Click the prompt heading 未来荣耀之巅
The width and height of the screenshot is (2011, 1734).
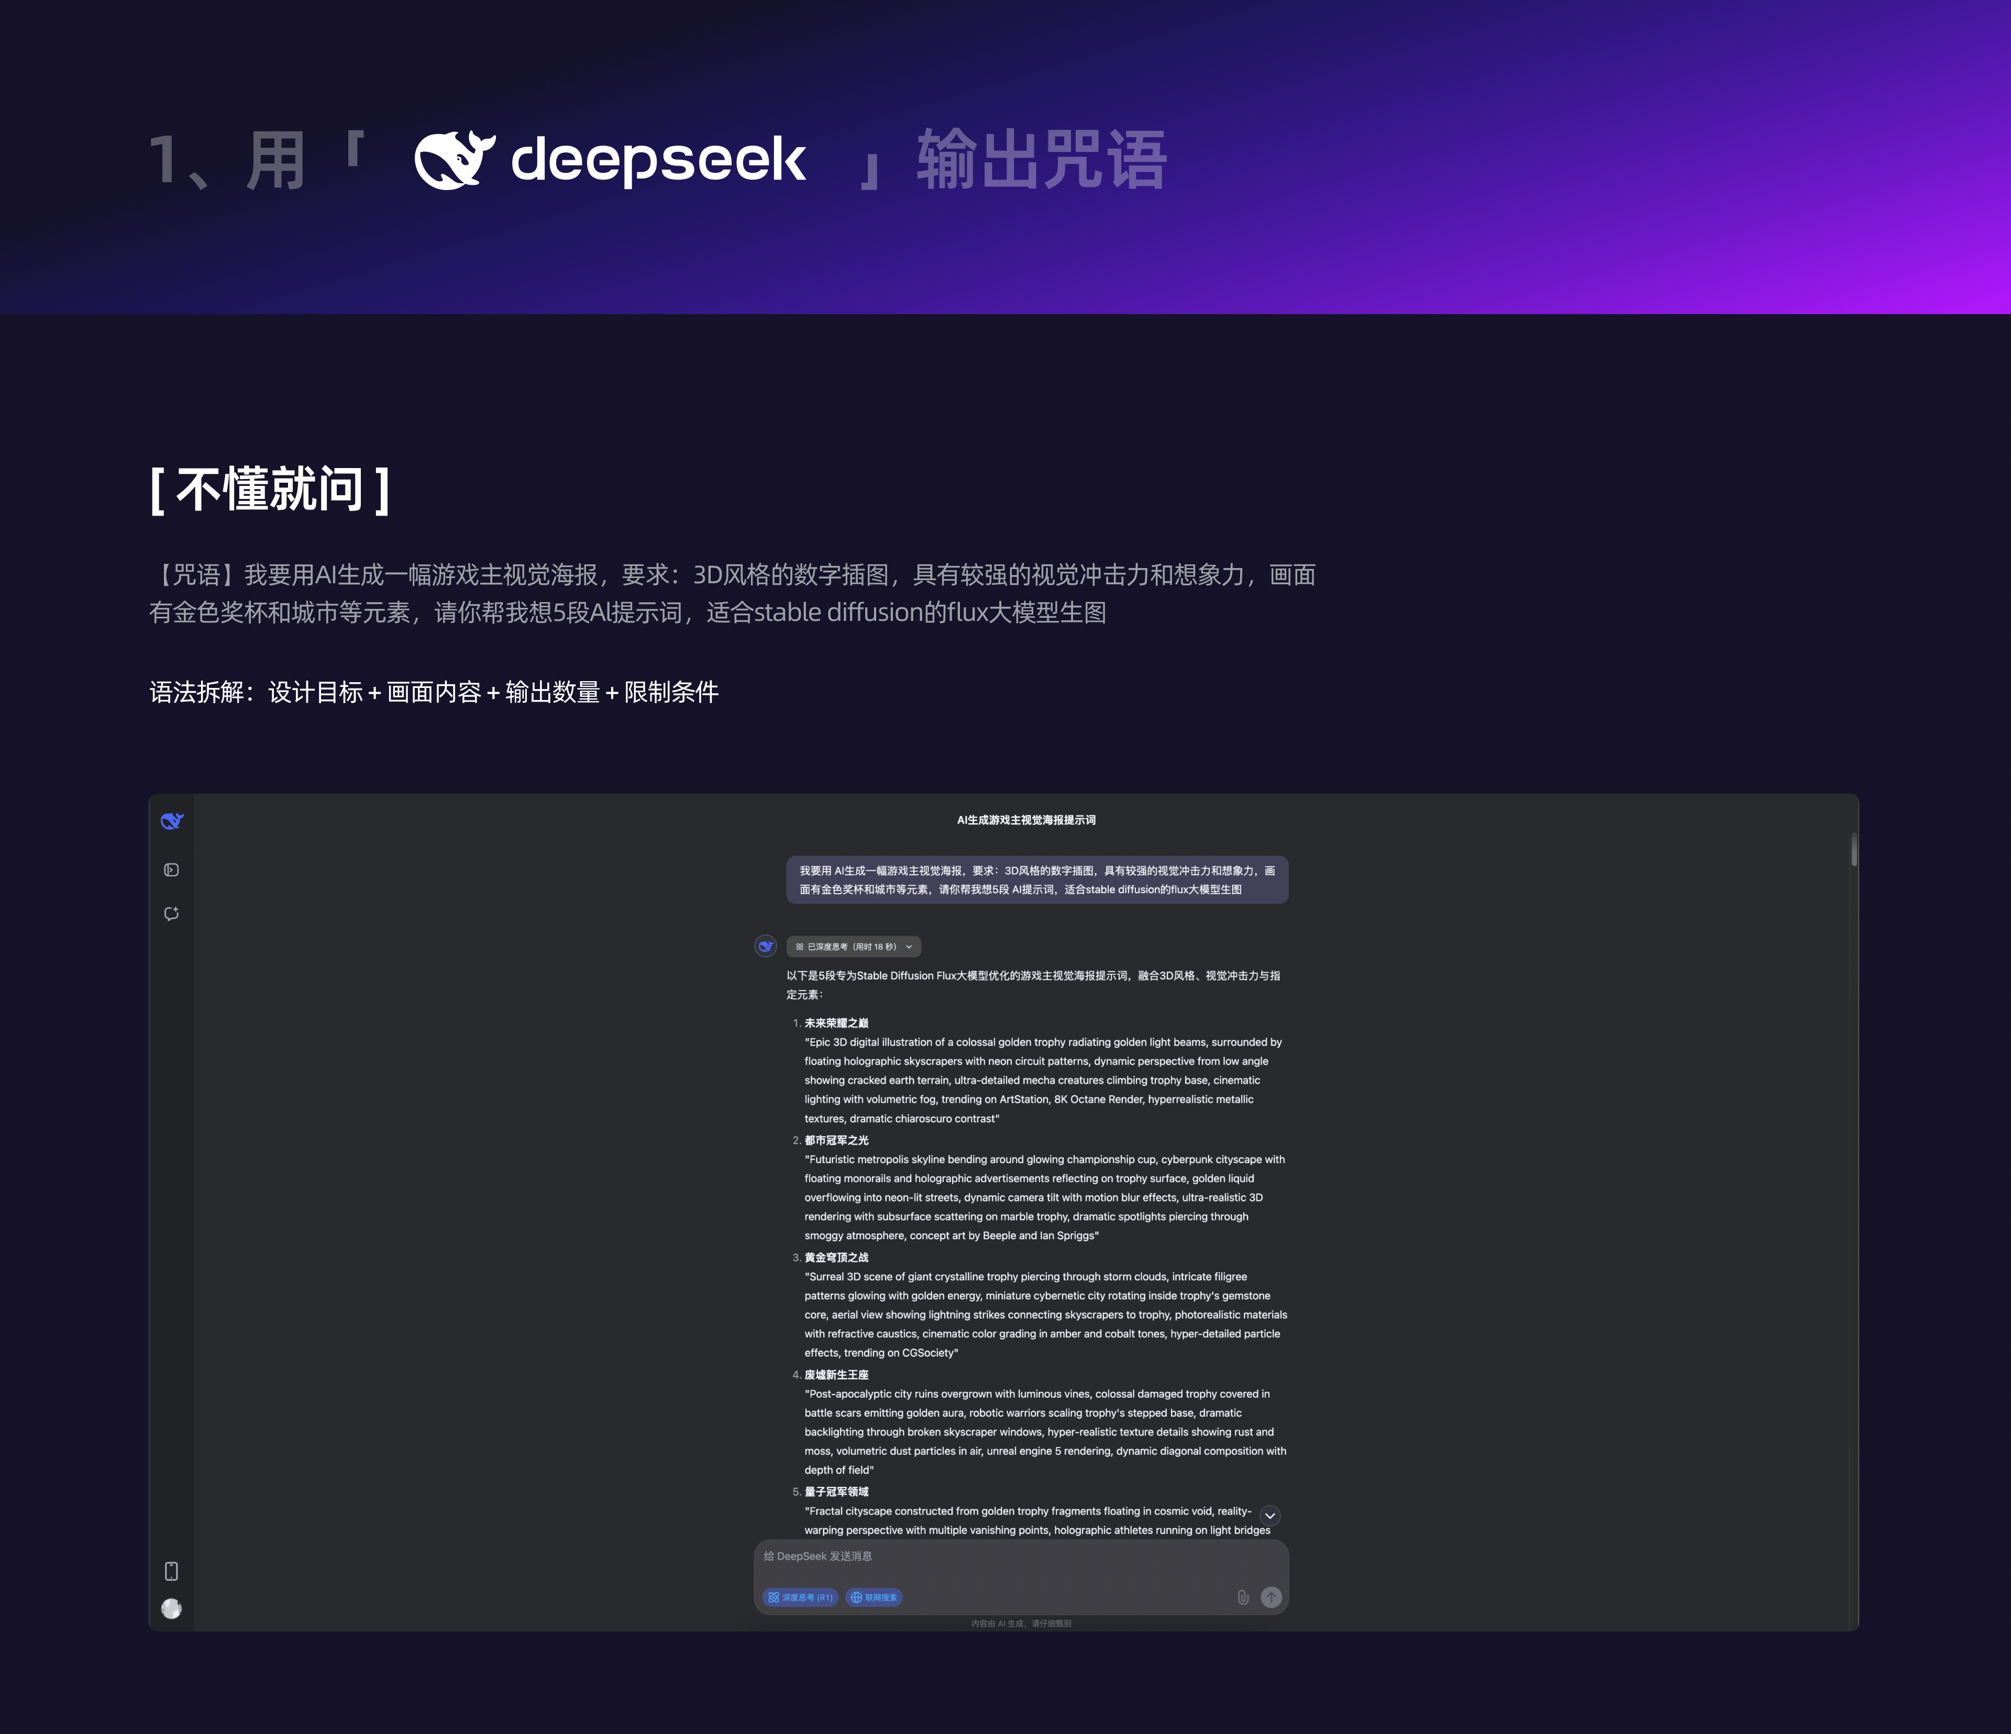837,1022
